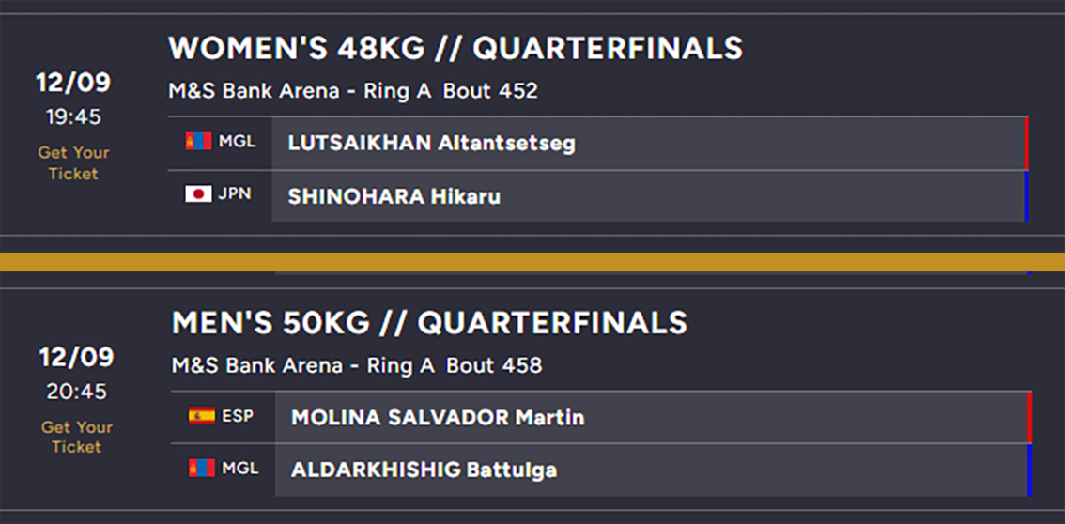Click blue corner bar on SHINOHARA row

[x=1026, y=196]
